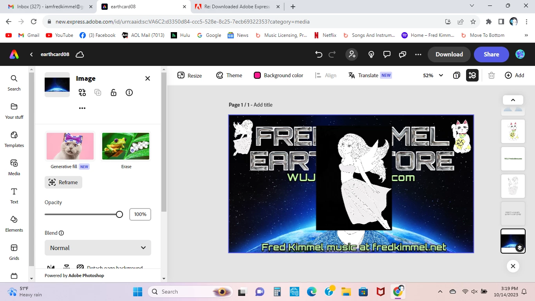Open a new browser tab

pyautogui.click(x=293, y=7)
